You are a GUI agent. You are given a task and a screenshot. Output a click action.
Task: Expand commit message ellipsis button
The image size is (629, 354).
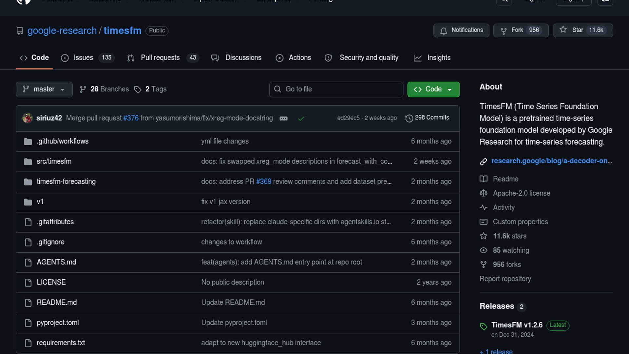coord(283,119)
